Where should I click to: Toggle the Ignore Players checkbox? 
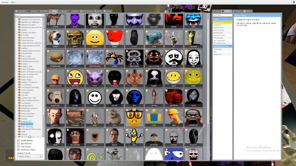pyautogui.click(x=18, y=143)
